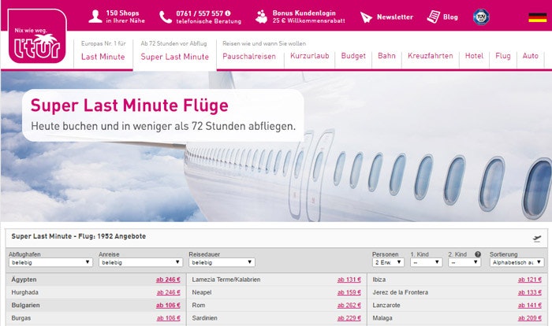552x326 pixels.
Task: Open the Anreise dropdown
Action: (x=140, y=262)
